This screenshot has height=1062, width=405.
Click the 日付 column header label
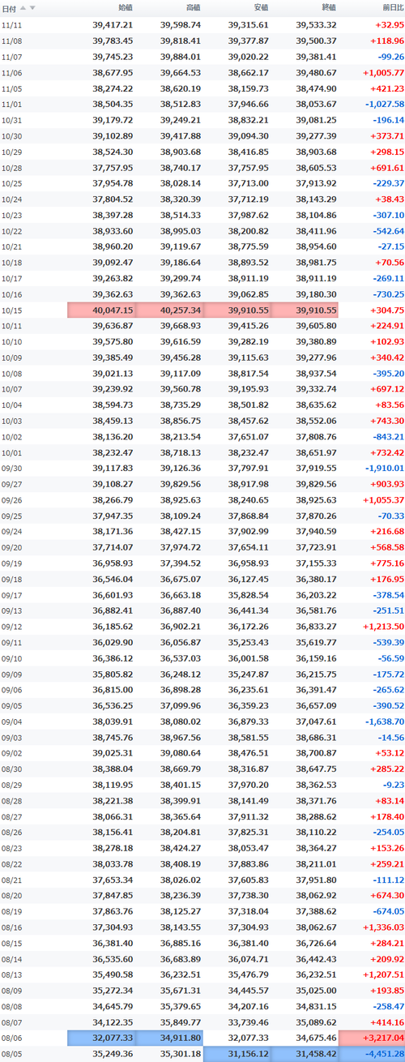click(9, 8)
